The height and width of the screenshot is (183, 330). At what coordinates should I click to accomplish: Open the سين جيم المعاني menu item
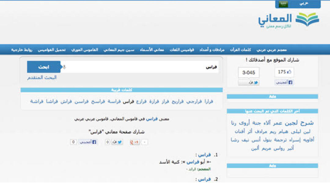coord(119,50)
